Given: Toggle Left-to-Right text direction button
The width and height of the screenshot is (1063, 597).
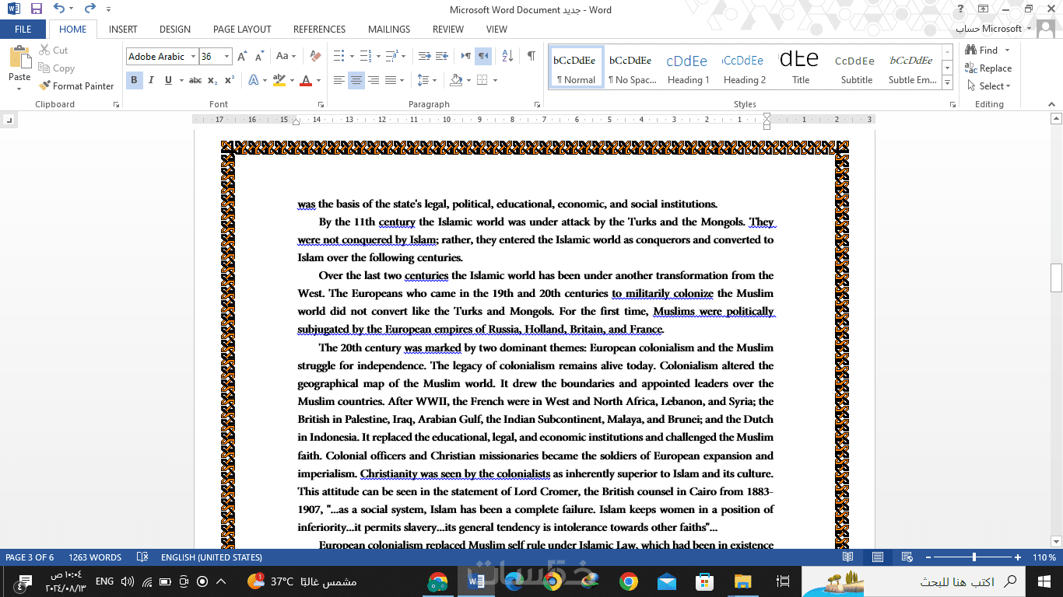Looking at the screenshot, I should (466, 56).
